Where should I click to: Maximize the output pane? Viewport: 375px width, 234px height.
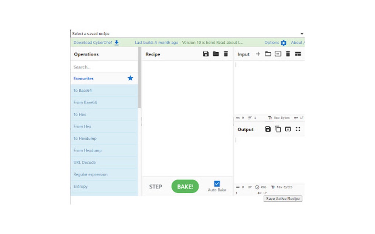click(x=298, y=129)
